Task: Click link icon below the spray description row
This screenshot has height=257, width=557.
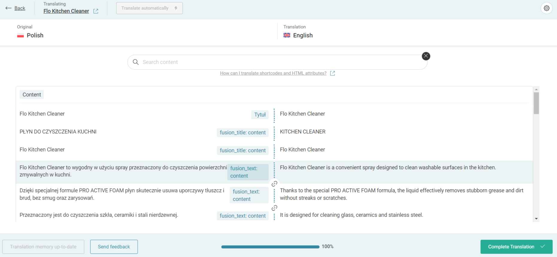Action: pos(274,184)
